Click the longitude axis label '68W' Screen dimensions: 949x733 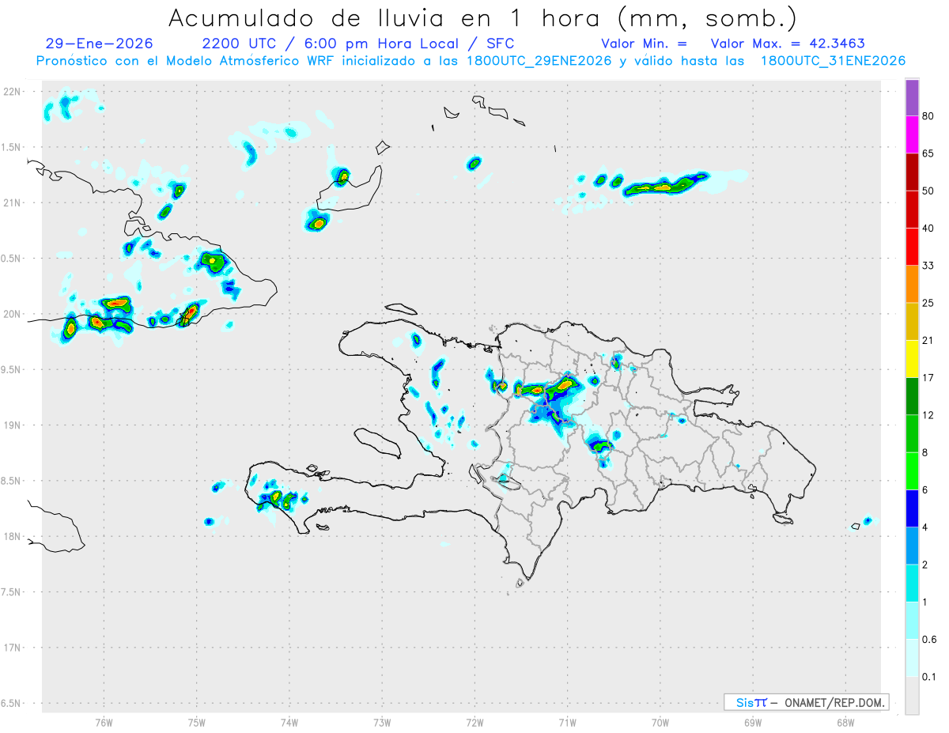click(x=845, y=722)
